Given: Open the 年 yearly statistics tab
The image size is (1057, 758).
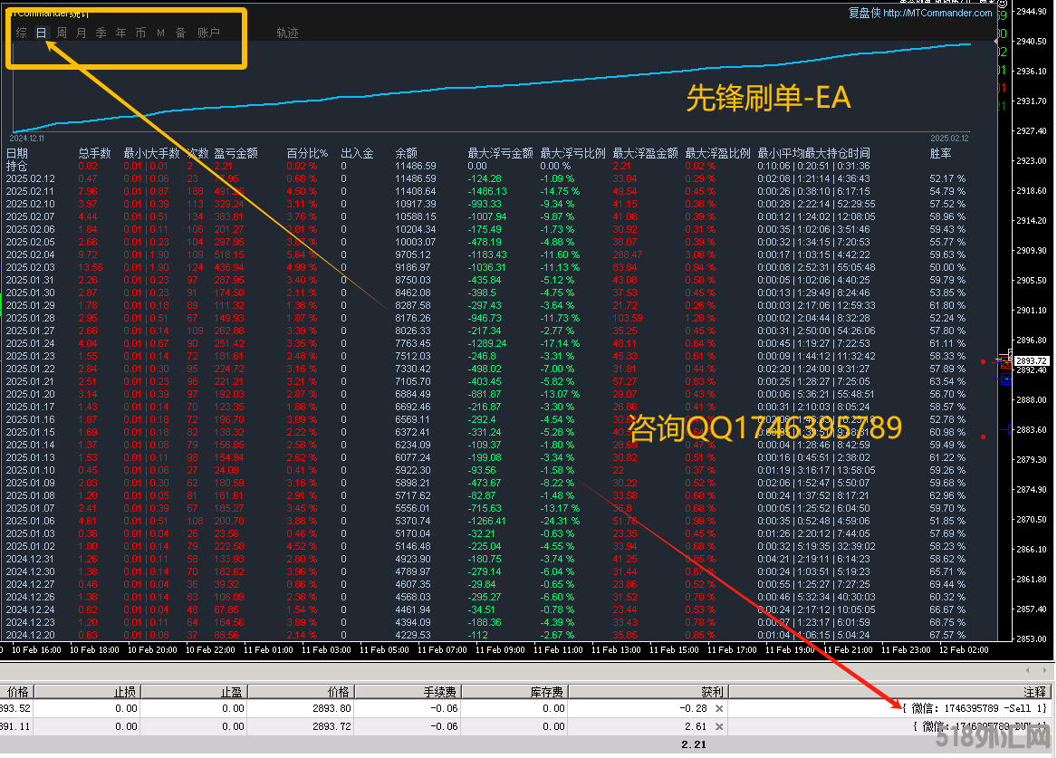Looking at the screenshot, I should coord(120,34).
